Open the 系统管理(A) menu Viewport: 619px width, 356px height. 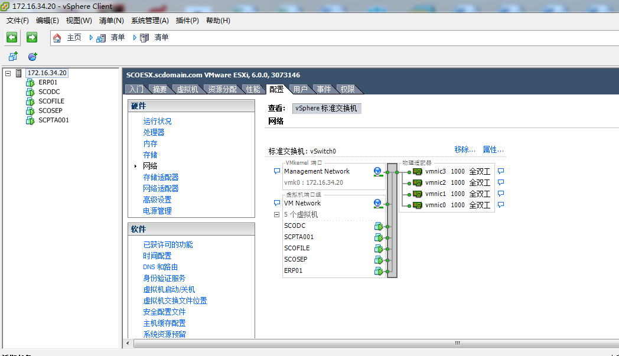click(x=150, y=21)
